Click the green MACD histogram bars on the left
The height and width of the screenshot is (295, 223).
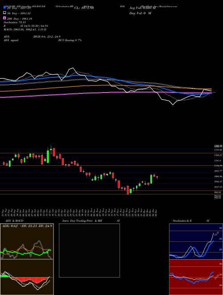(x=4, y=276)
